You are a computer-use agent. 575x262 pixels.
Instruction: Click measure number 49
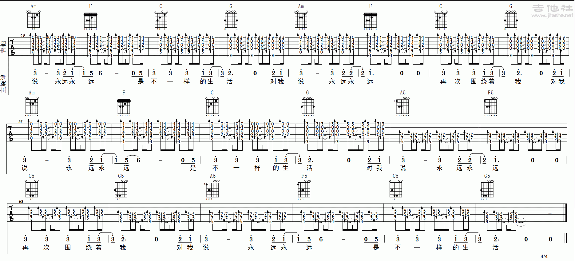point(23,35)
